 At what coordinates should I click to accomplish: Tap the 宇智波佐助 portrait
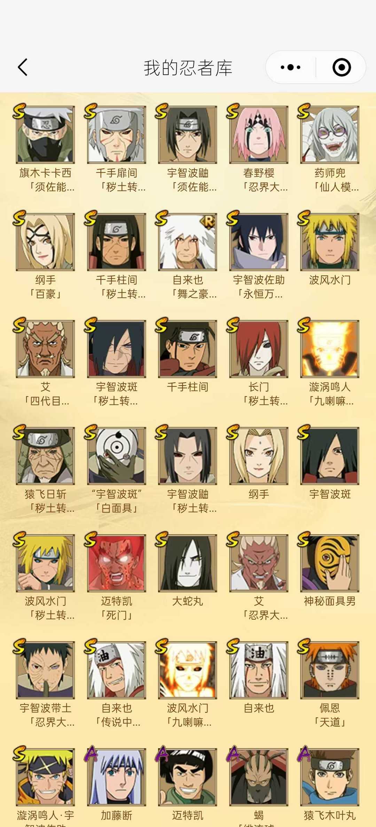259,242
